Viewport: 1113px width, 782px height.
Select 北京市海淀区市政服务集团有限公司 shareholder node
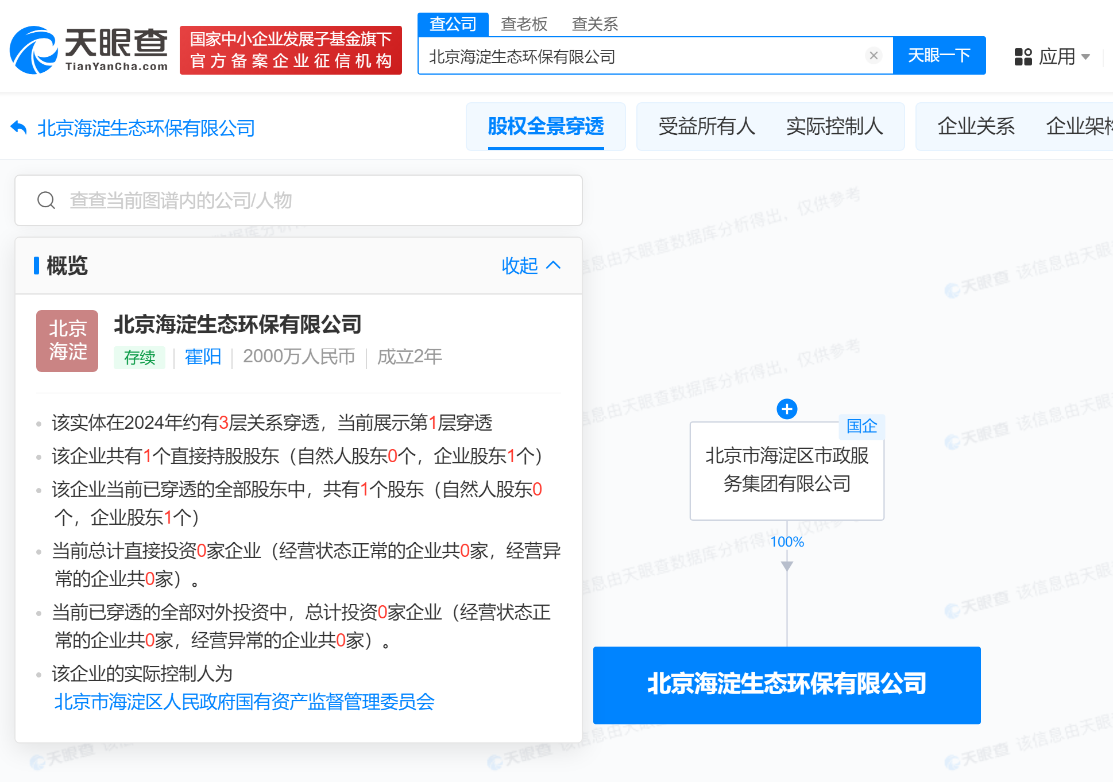coord(787,471)
